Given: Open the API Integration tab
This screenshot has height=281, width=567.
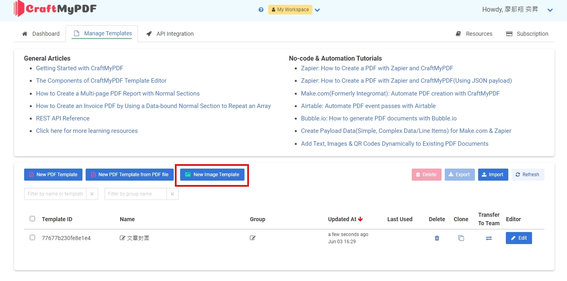Looking at the screenshot, I should (170, 34).
